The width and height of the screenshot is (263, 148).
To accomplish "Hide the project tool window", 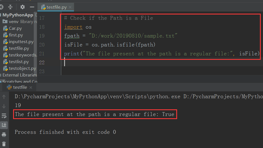I will pyautogui.click(x=32, y=7).
